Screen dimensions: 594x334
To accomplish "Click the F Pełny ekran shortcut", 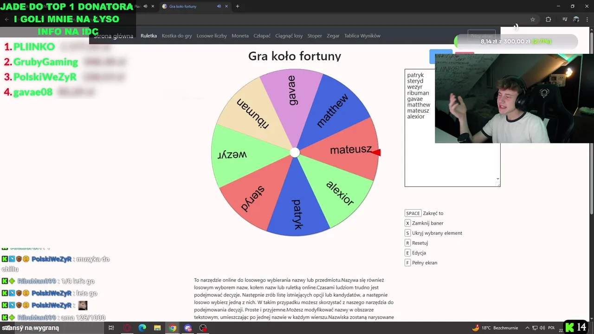I will [x=421, y=263].
